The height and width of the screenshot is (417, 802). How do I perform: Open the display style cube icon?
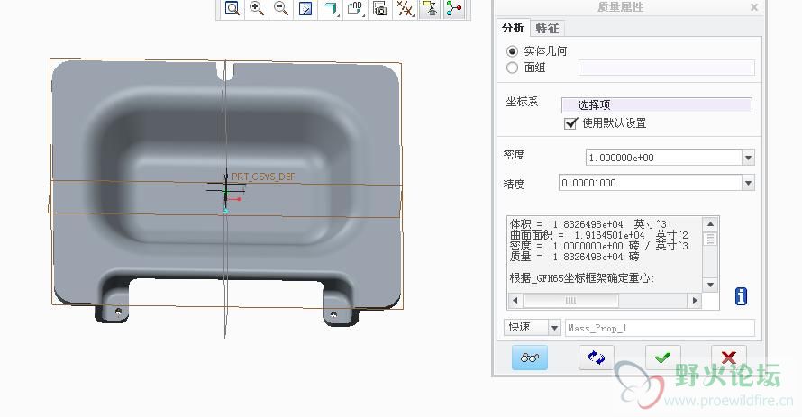[x=331, y=8]
